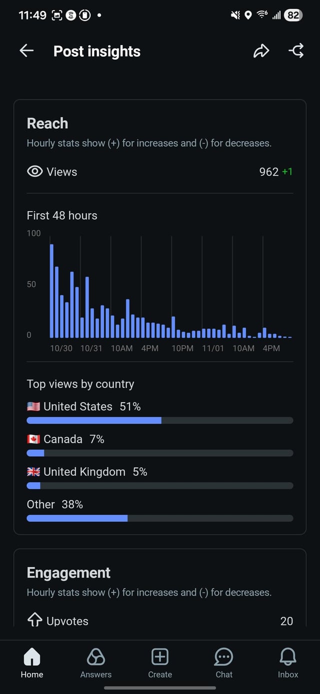Tap the Upvotes arrow icon
The height and width of the screenshot is (694, 320).
34,620
